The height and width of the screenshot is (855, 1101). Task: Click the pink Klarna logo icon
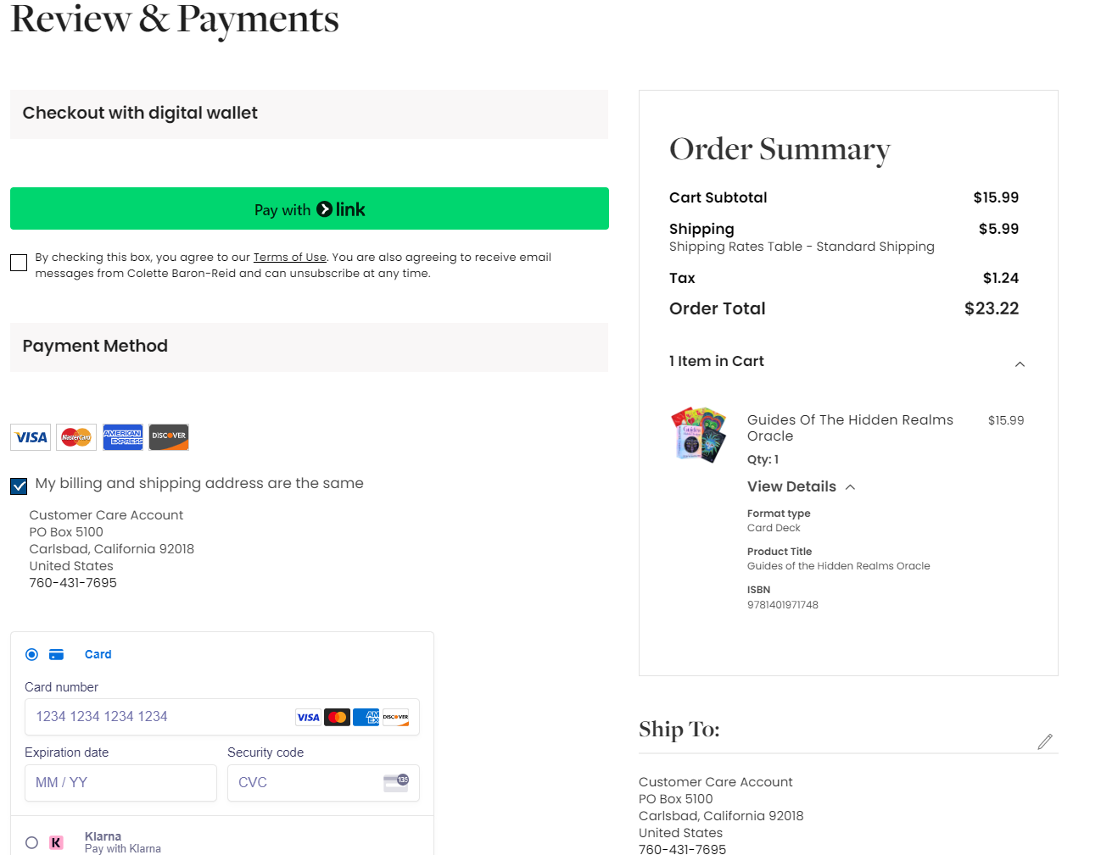coord(56,842)
